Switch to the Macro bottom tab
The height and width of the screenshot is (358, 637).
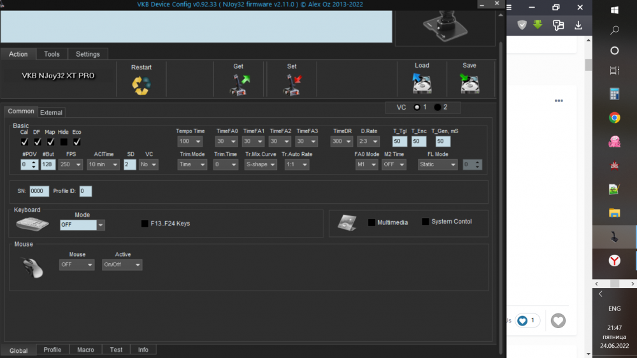point(85,350)
